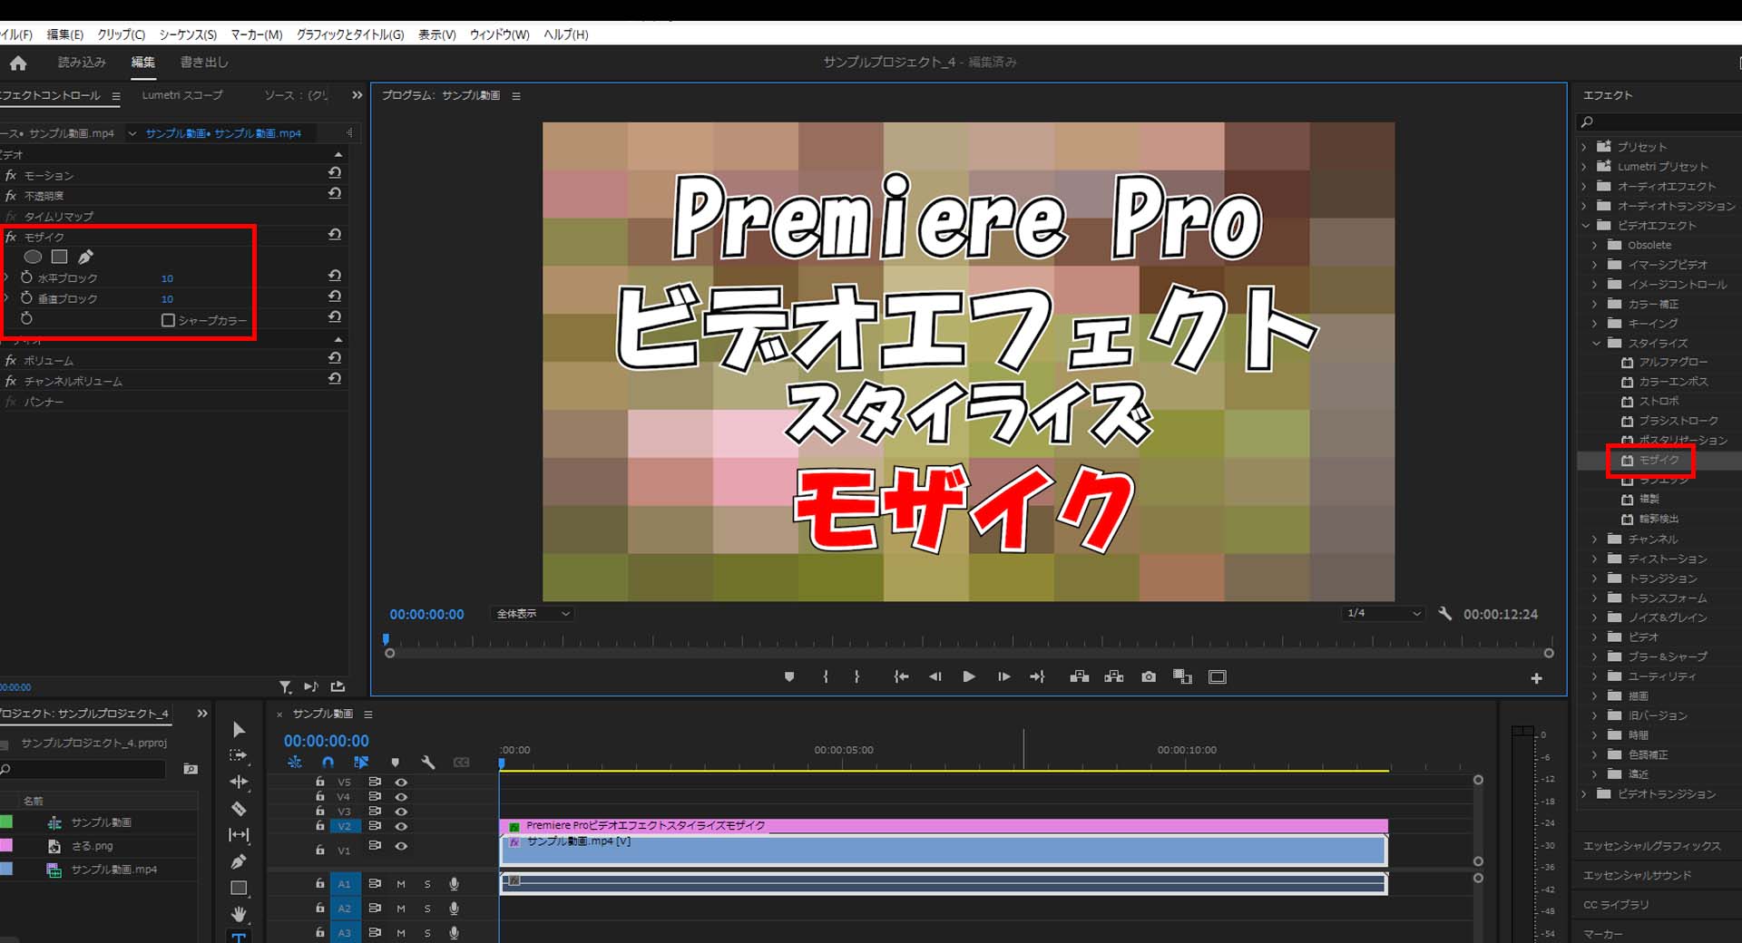Click the Lift button
1742x943 pixels.
tap(1079, 676)
